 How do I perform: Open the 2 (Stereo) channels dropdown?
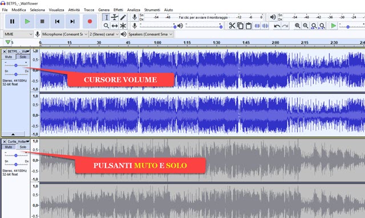(104, 34)
